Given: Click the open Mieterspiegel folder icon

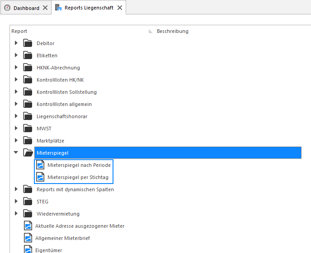Looking at the screenshot, I should pyautogui.click(x=28, y=152).
